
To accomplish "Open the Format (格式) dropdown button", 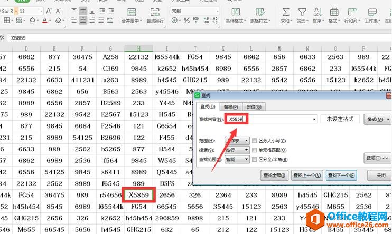I will pos(378,119).
